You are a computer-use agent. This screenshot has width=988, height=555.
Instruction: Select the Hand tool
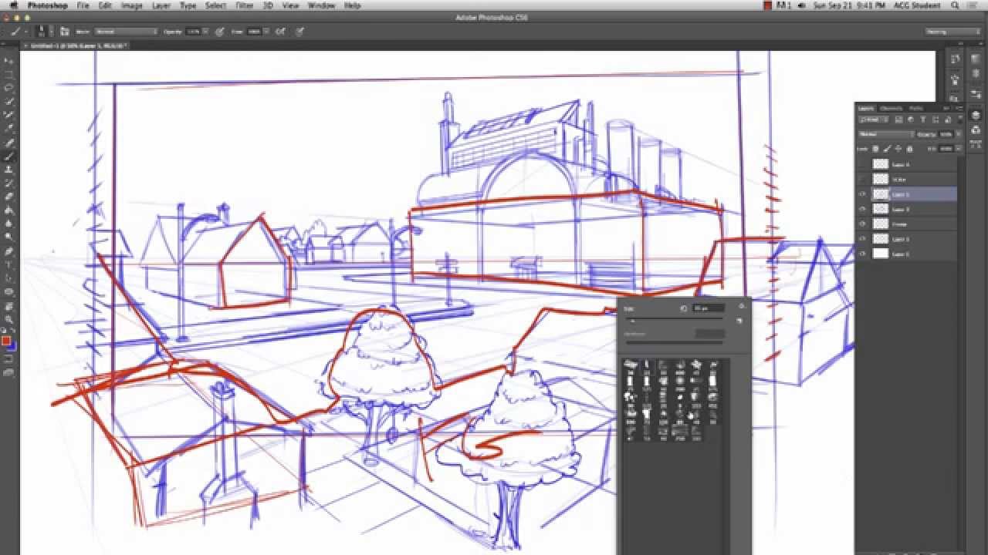pyautogui.click(x=9, y=306)
